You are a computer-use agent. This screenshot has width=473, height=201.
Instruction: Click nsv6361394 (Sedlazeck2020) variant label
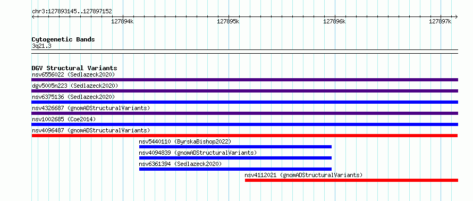point(180,164)
